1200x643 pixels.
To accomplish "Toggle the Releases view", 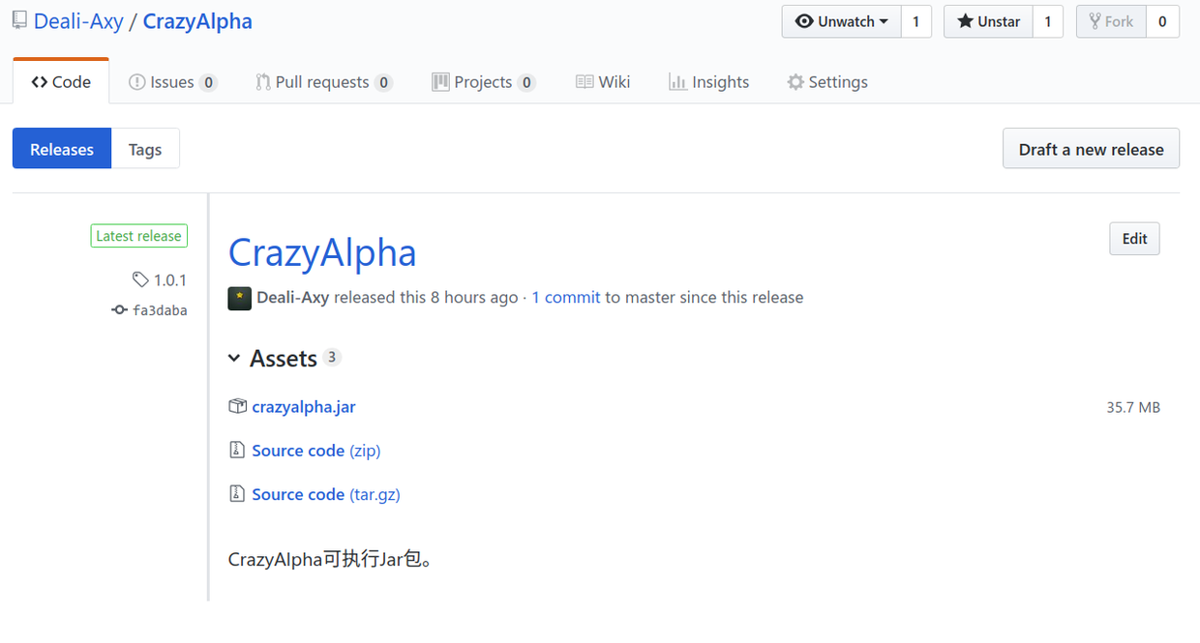I will [x=61, y=148].
